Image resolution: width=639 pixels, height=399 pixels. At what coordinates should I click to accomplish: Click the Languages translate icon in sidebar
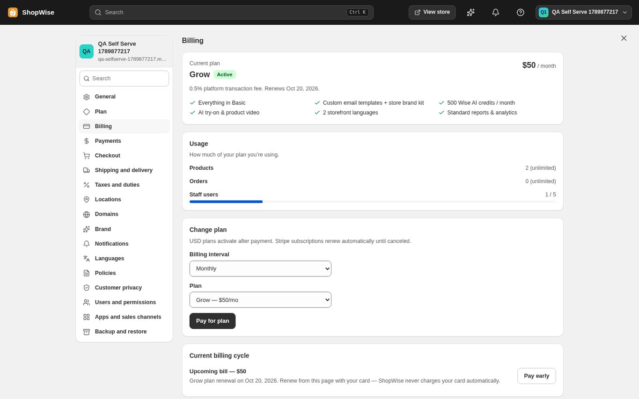pos(87,258)
